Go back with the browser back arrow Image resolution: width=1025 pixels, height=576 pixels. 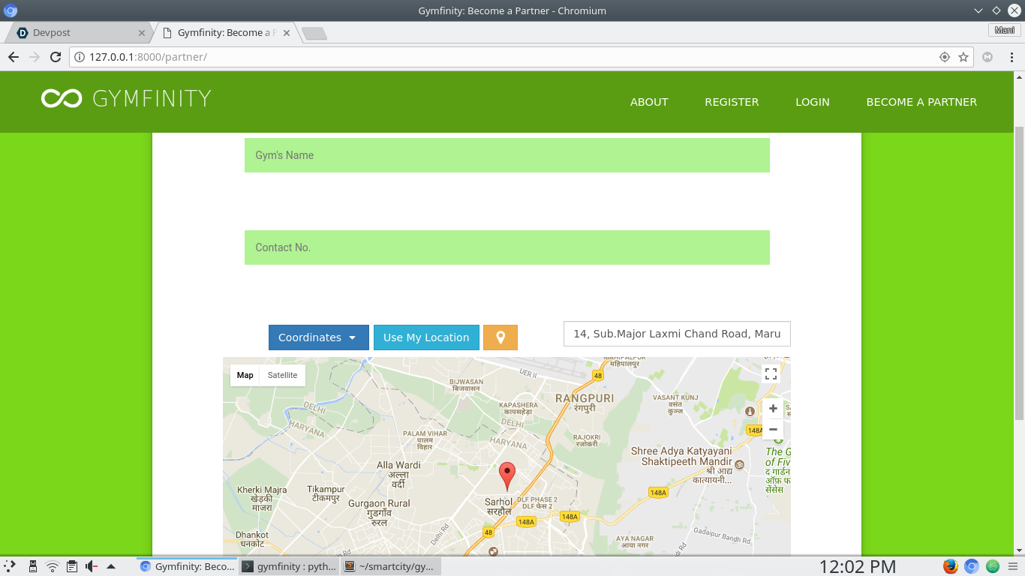[13, 57]
